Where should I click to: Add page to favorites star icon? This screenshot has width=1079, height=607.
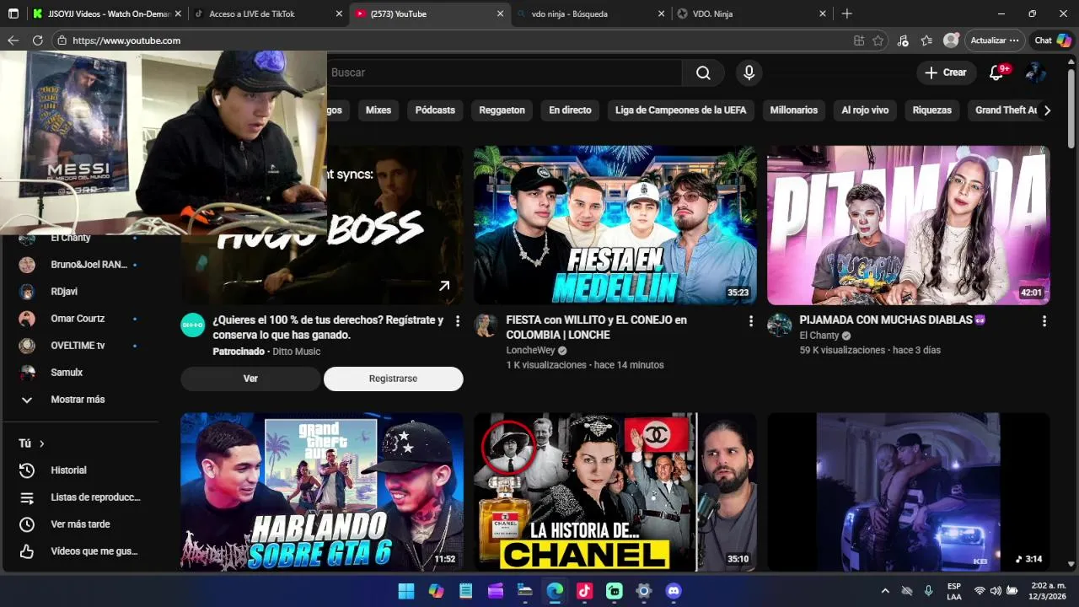click(878, 40)
